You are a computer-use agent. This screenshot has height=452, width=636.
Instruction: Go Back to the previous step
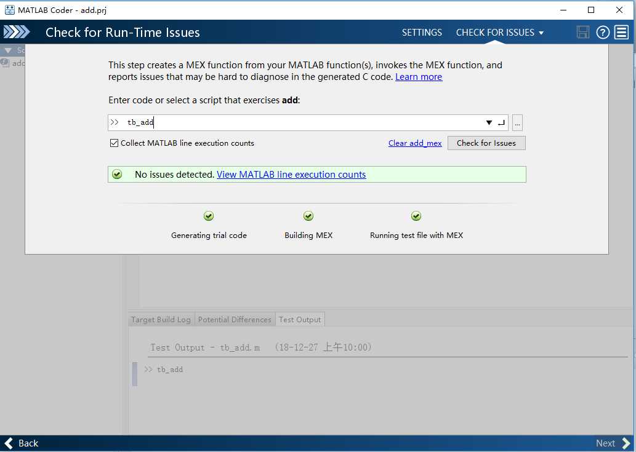click(x=21, y=443)
